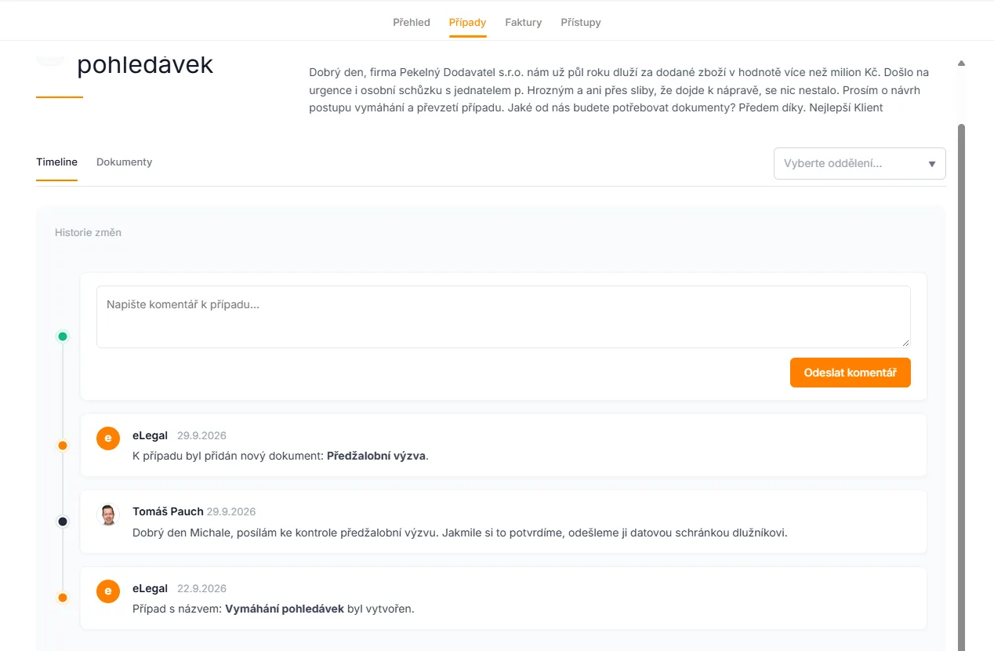This screenshot has height=651, width=994.
Task: Switch to the Přehled tab
Action: [x=412, y=22]
